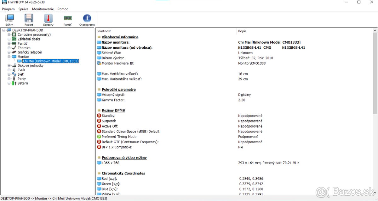378x201 pixels.
Task: Open the Program menu
Action: tap(8, 9)
